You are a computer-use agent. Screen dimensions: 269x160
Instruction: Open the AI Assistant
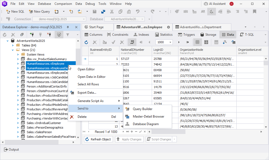pyautogui.click(x=215, y=4)
